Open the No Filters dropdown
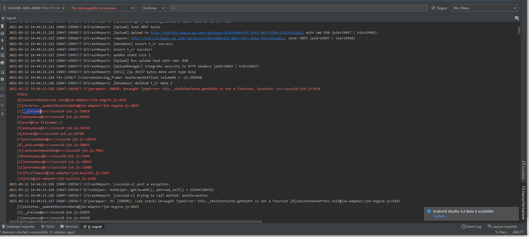529x237 pixels. 485,8
